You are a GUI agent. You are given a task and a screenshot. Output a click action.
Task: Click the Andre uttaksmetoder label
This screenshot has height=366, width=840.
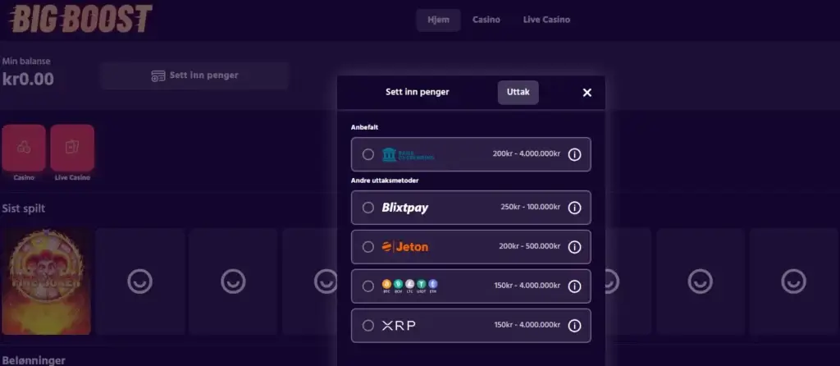(x=385, y=181)
